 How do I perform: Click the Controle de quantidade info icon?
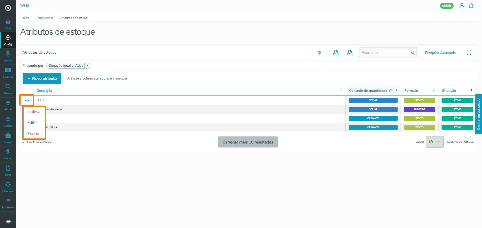[391, 91]
